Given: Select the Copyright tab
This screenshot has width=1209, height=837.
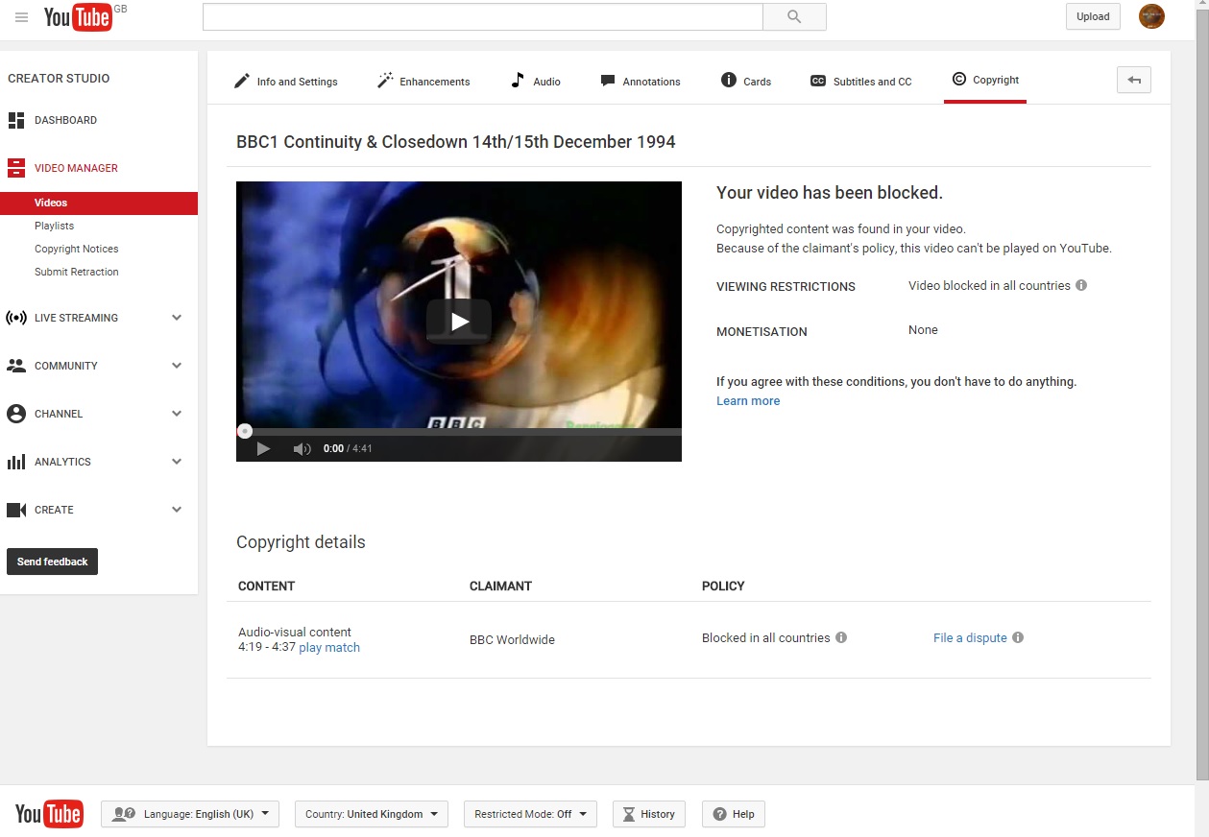Looking at the screenshot, I should tap(985, 80).
